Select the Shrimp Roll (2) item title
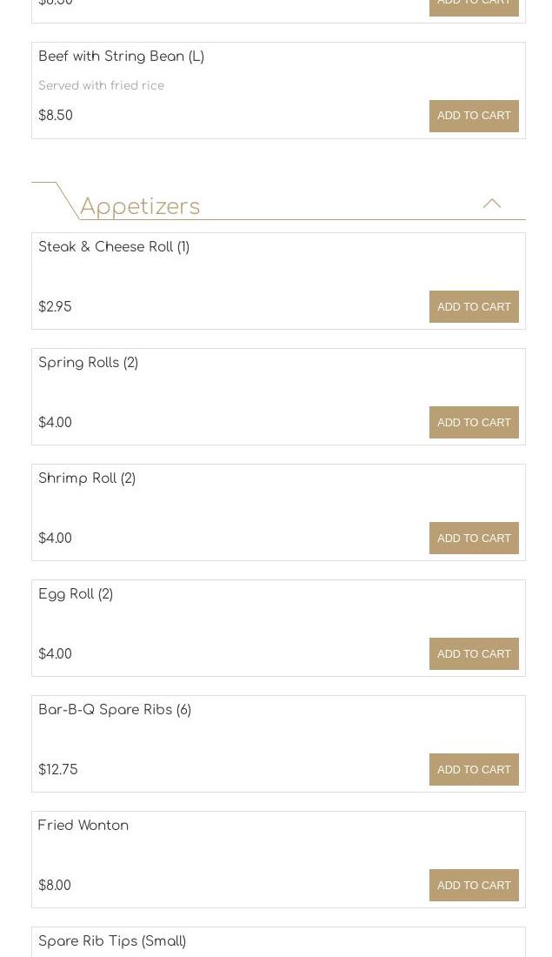This screenshot has height=957, width=552. pos(87,478)
